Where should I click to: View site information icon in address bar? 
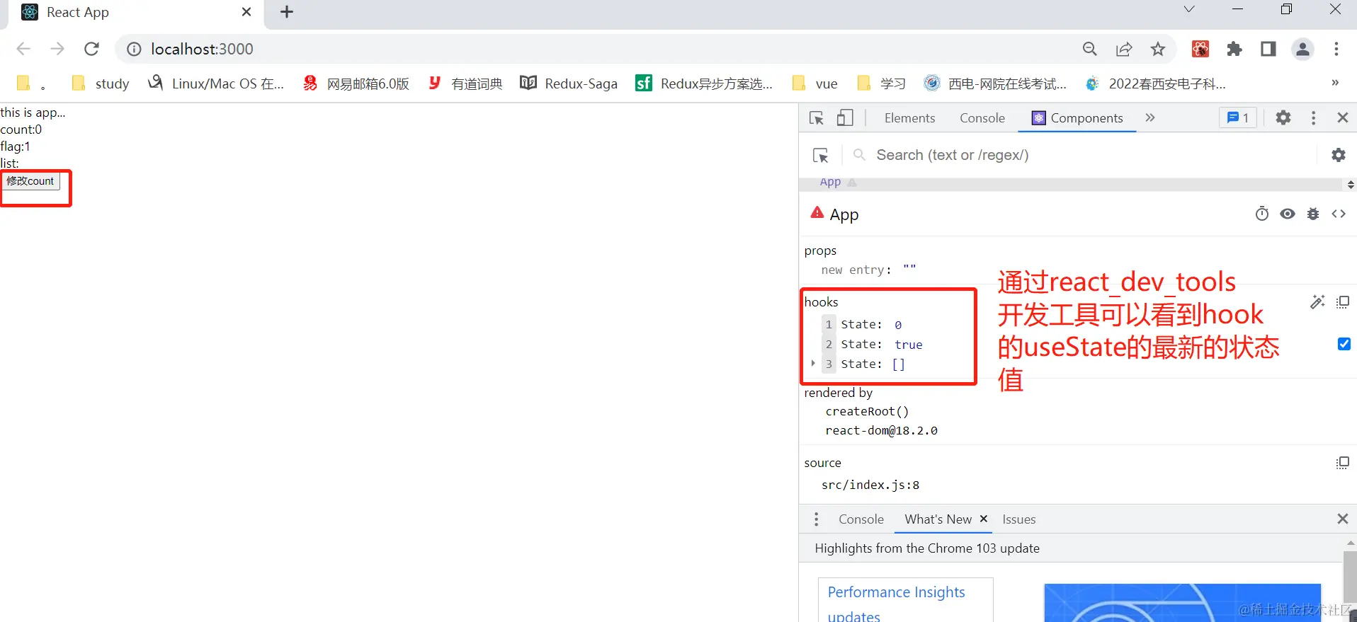(x=134, y=49)
